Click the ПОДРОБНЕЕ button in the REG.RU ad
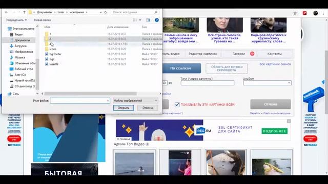Viewport: 328px width, 184px height. (x=275, y=131)
